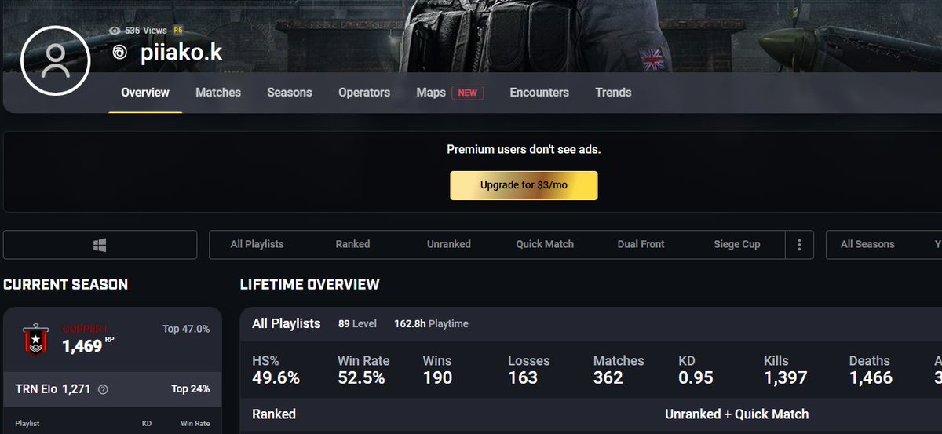Viewport: 942px width, 434px height.
Task: Show TRN Elo help info icon
Action: [103, 389]
